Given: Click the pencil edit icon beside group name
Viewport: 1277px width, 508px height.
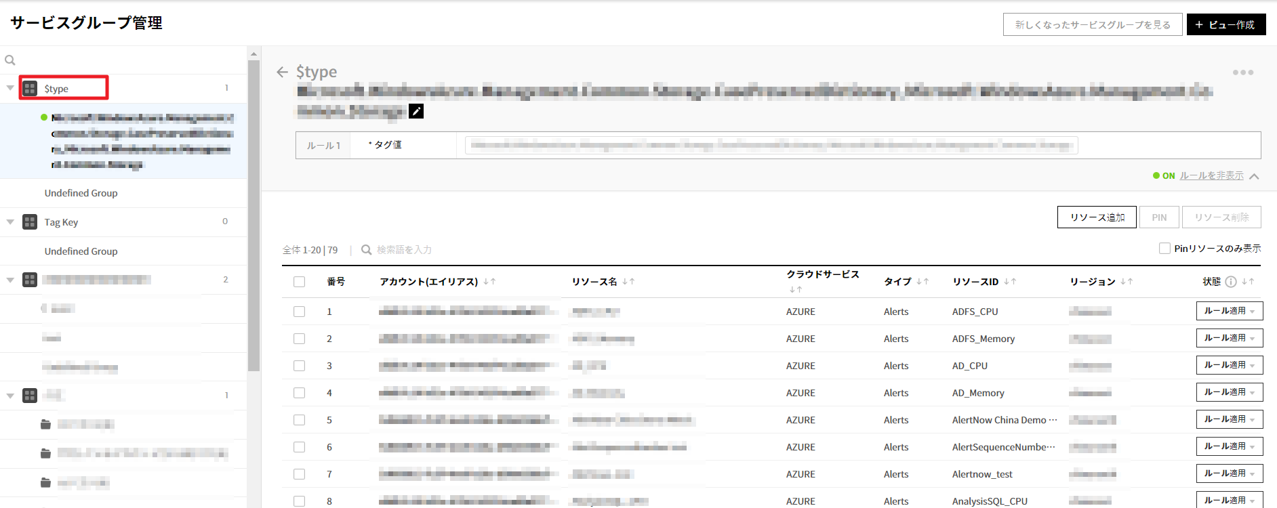Looking at the screenshot, I should [416, 111].
